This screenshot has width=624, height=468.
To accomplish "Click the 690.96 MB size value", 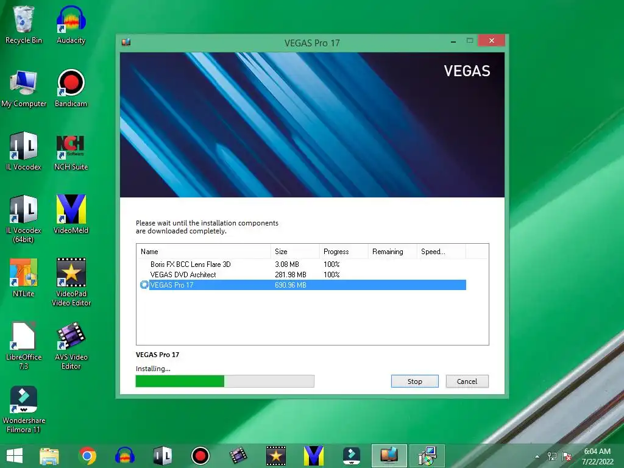I will tap(291, 285).
